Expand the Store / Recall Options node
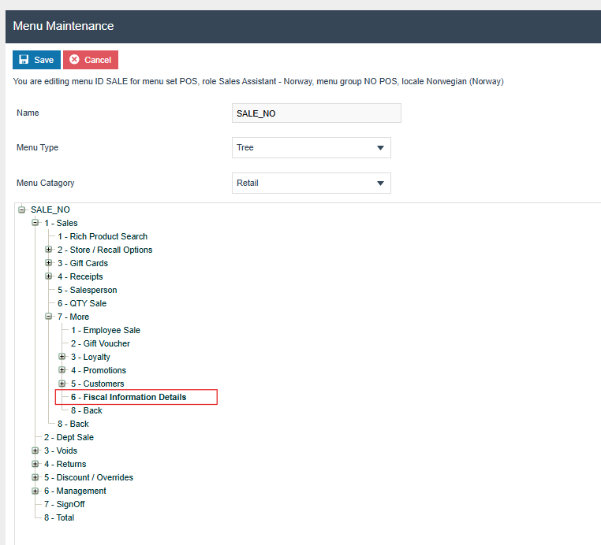This screenshot has width=601, height=545. click(49, 250)
